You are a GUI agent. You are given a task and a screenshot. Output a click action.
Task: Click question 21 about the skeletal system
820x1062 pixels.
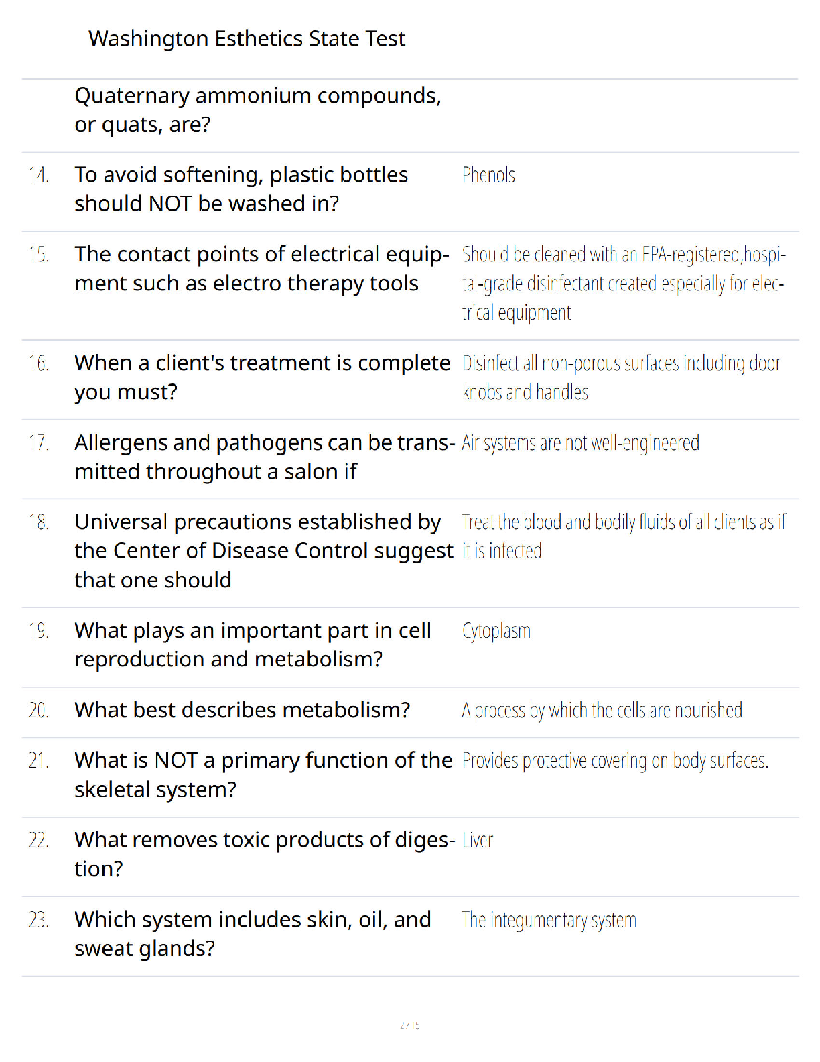[263, 775]
